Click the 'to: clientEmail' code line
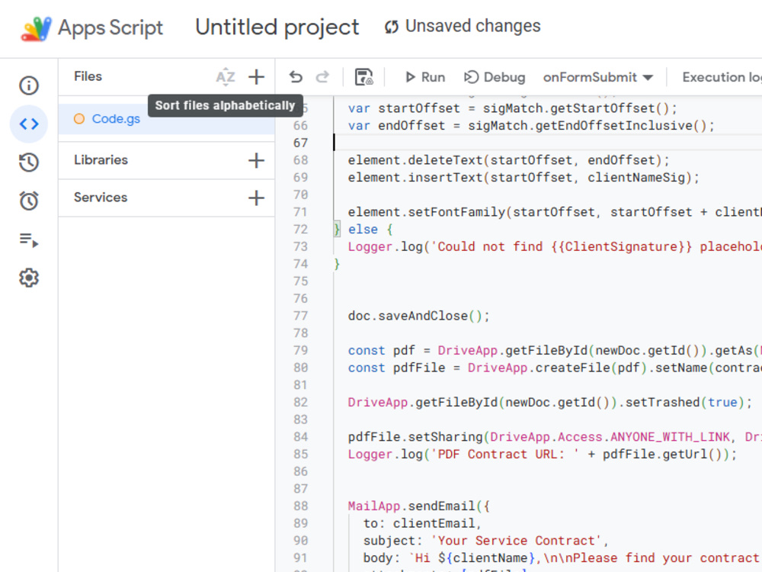The image size is (762, 572). (422, 523)
